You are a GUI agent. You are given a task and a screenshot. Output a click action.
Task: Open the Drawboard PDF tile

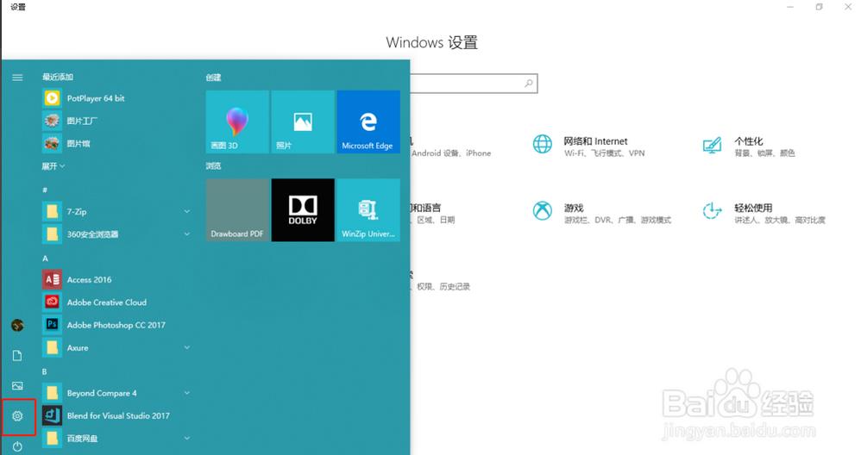[x=237, y=210]
